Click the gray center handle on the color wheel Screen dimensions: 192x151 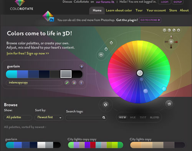(x=140, y=73)
